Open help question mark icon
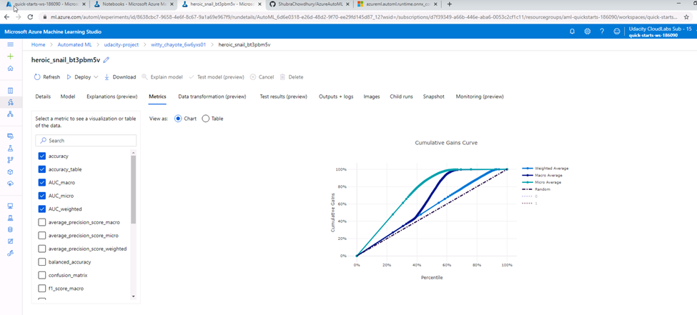 tap(602, 31)
